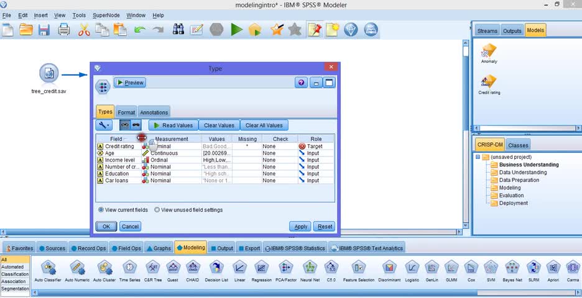
Task: Click OK in the Type dialog
Action: tap(106, 227)
